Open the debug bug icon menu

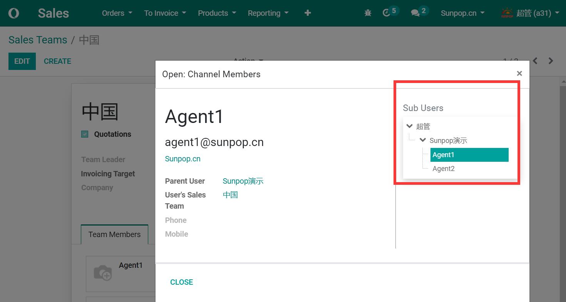368,13
